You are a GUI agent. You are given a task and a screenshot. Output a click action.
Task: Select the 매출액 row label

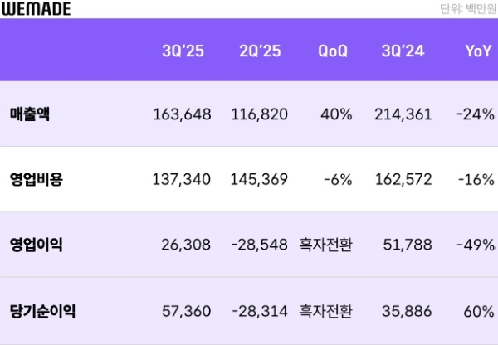coord(30,114)
